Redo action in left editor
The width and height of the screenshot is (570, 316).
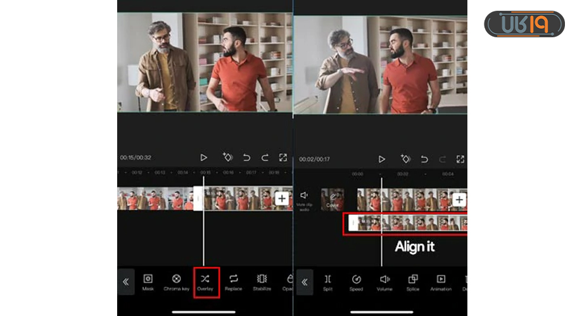click(x=265, y=157)
